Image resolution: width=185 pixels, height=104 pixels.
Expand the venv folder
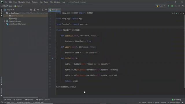[x=7, y=16]
